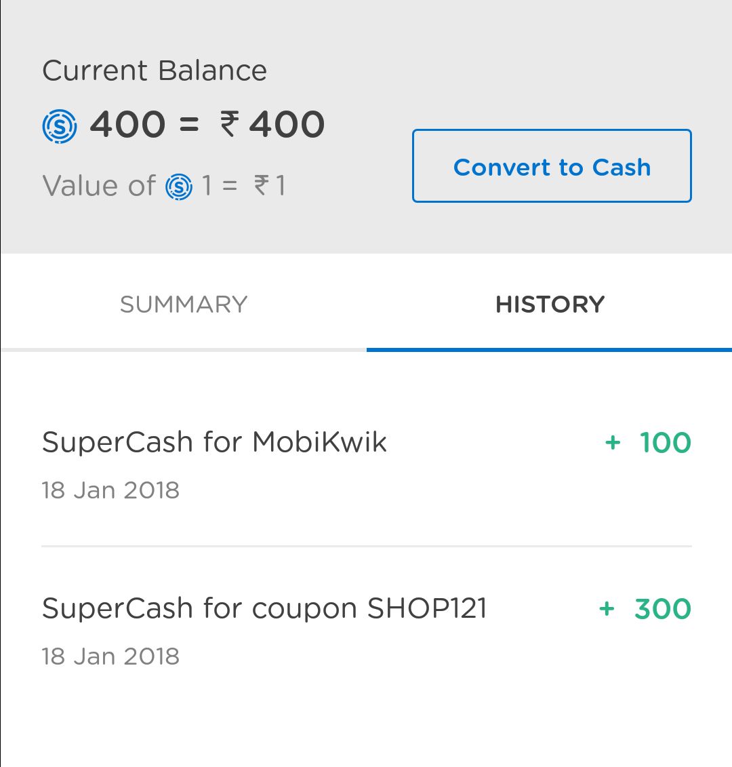Click the green plus sign beside 300
Image resolution: width=732 pixels, height=767 pixels.
tap(607, 609)
